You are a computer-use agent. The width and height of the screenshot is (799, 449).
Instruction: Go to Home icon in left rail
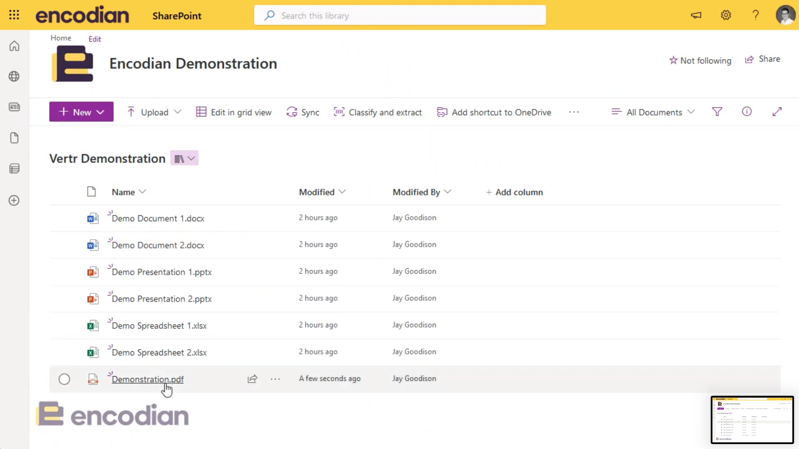coord(14,46)
